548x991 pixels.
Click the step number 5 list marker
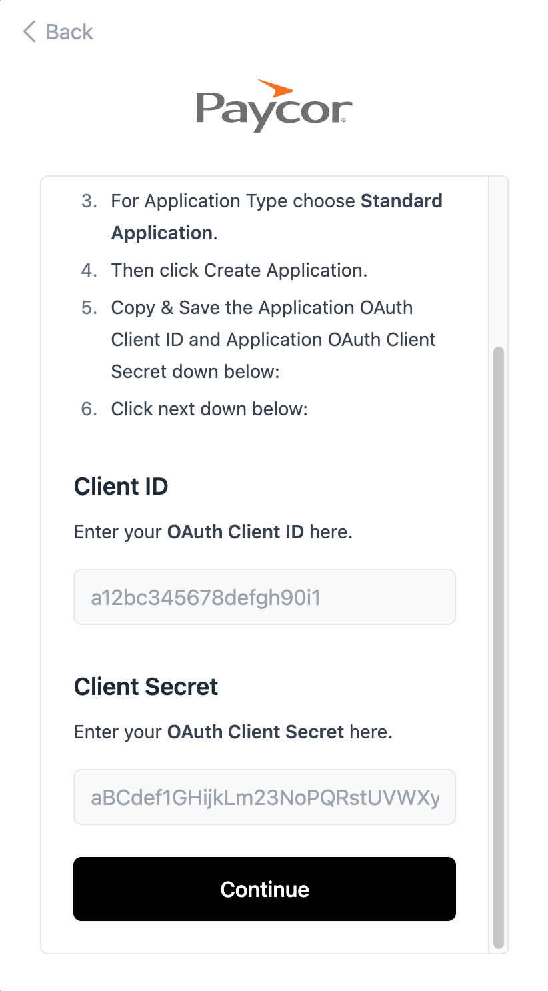[x=89, y=308]
